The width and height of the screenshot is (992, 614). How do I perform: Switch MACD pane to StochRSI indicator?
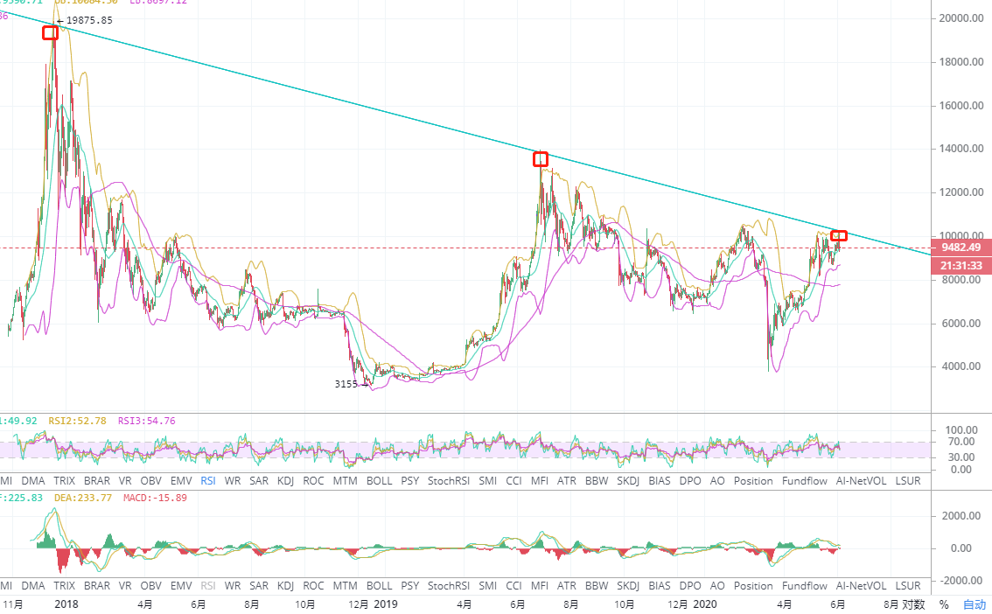pos(449,585)
